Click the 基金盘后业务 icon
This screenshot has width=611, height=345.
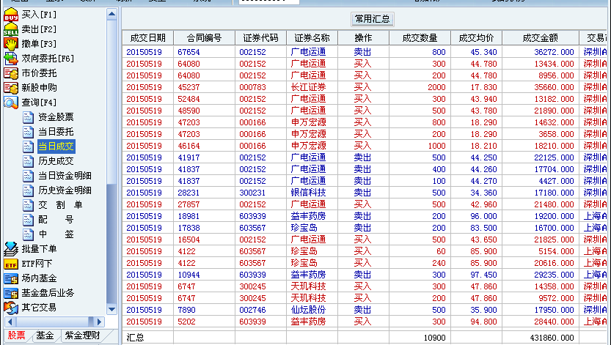(10, 293)
